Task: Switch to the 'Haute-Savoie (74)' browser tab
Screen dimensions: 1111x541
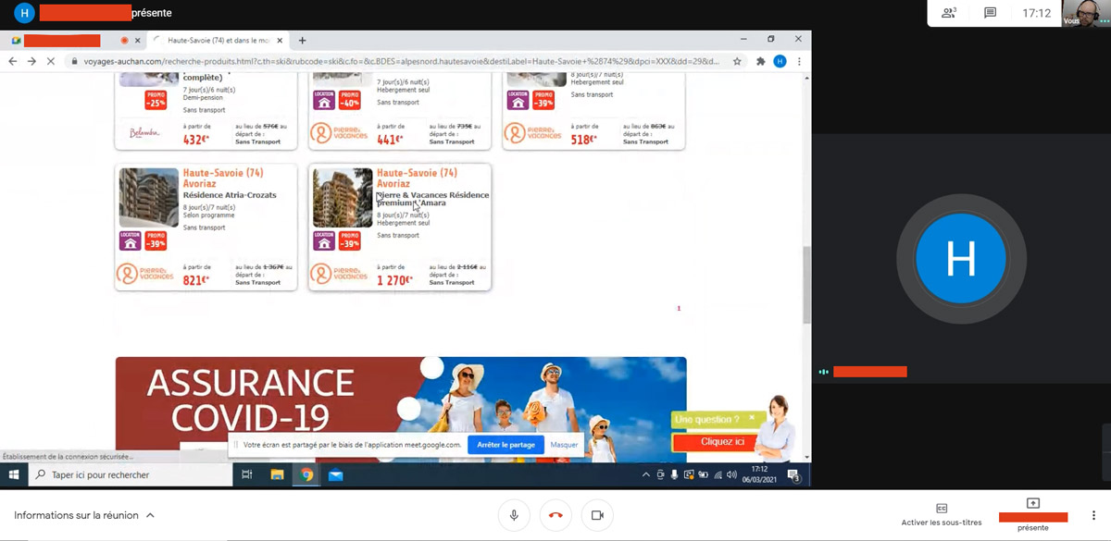Action: click(x=219, y=40)
